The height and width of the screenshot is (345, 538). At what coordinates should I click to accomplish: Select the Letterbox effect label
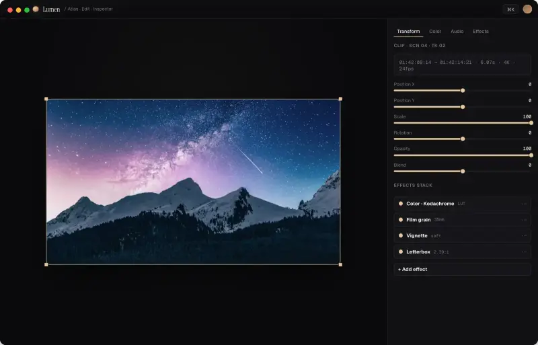pos(418,252)
